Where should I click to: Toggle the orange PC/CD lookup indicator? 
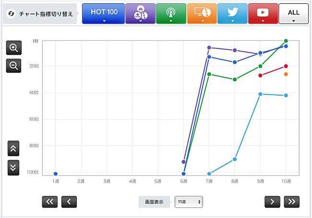click(202, 13)
